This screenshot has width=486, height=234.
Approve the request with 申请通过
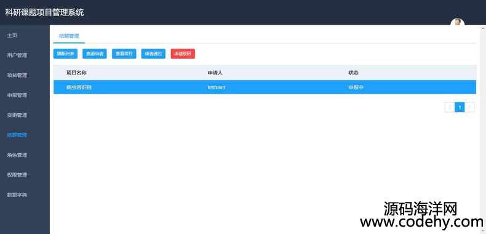[153, 54]
